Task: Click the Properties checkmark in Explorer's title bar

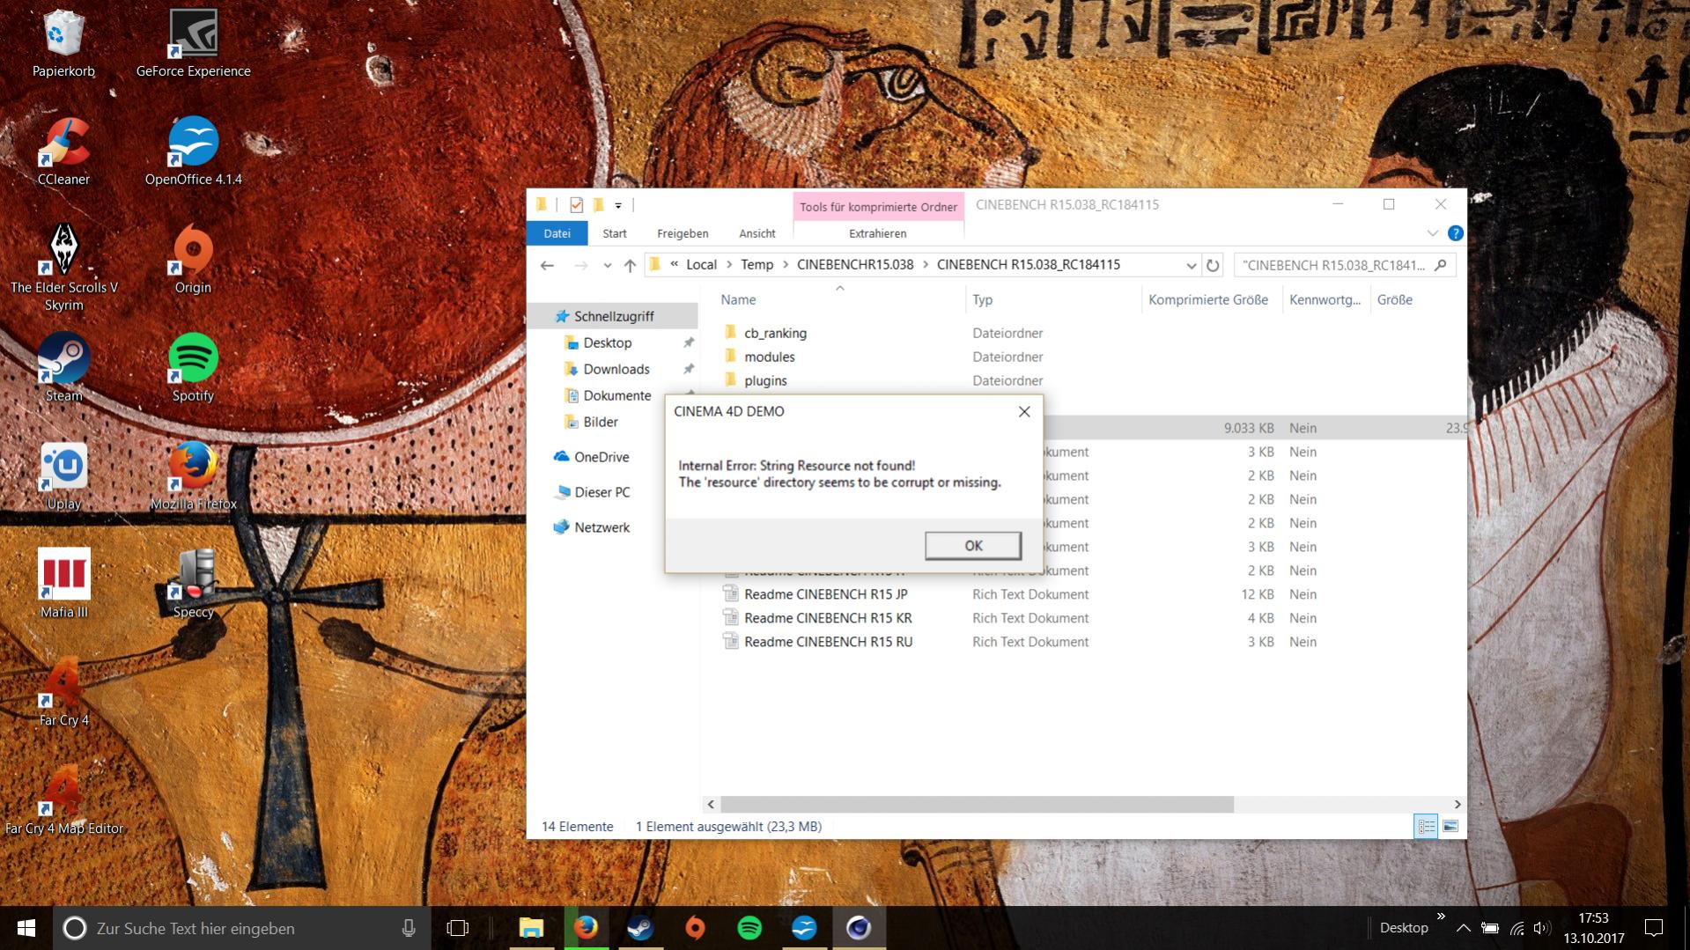Action: (x=576, y=205)
